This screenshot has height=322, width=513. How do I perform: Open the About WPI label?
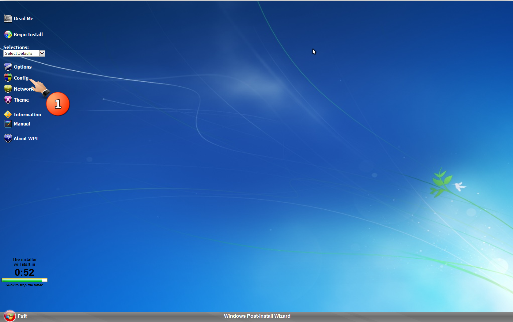26,138
